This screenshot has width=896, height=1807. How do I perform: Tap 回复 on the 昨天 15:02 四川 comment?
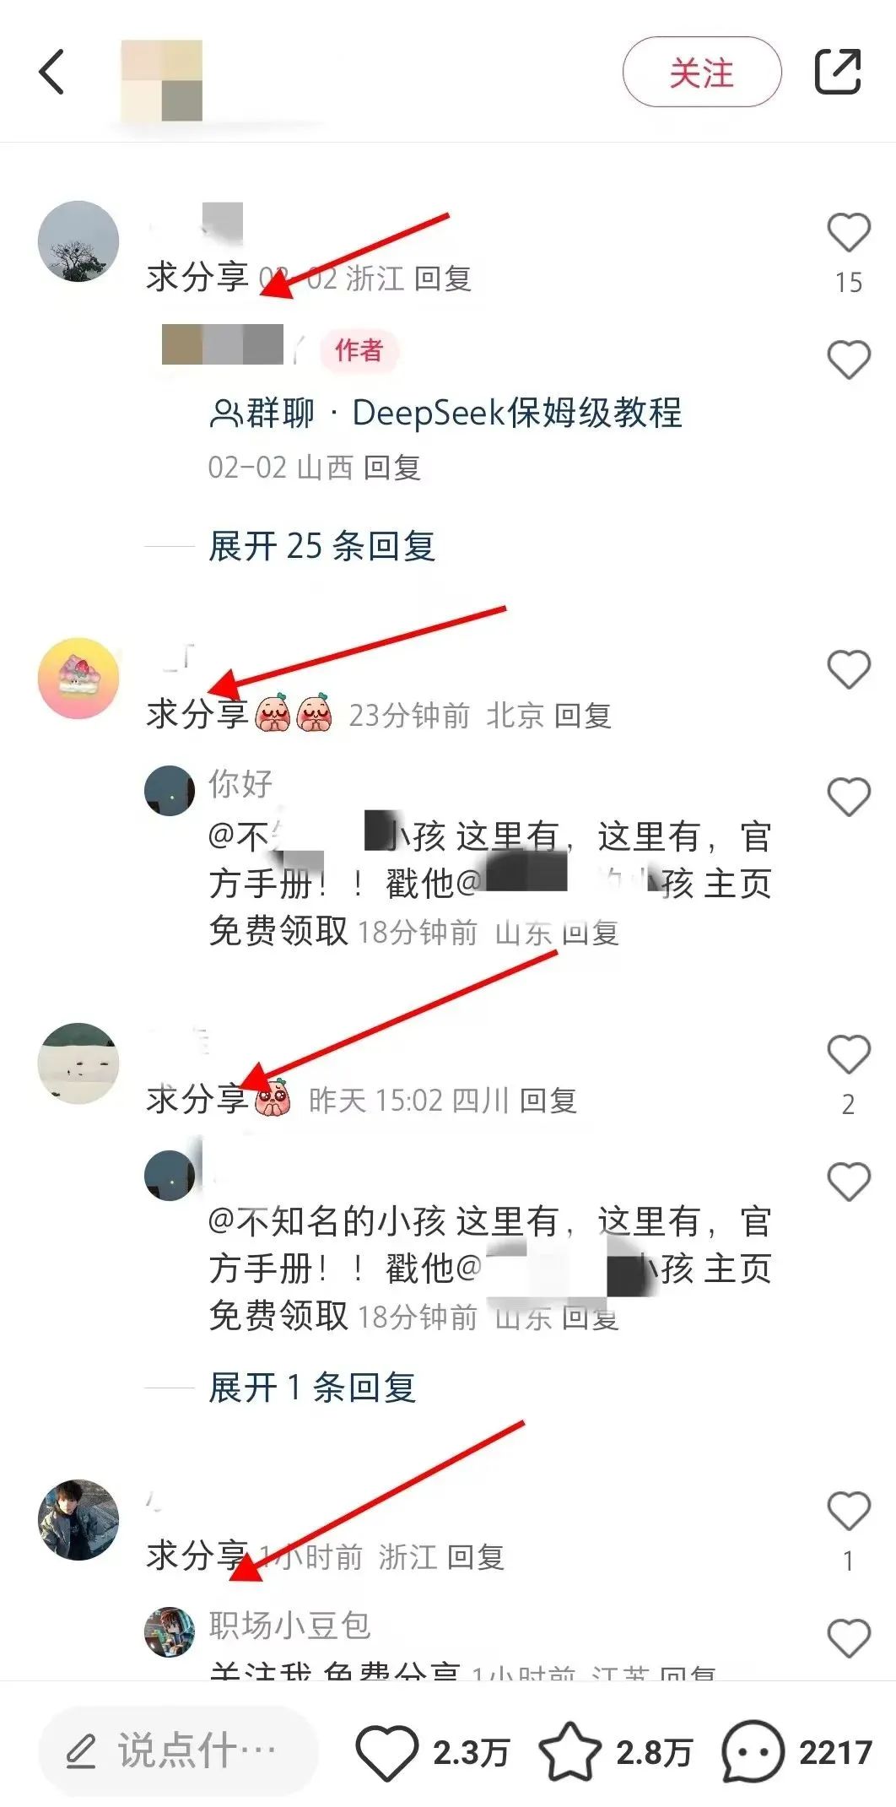(x=548, y=1101)
